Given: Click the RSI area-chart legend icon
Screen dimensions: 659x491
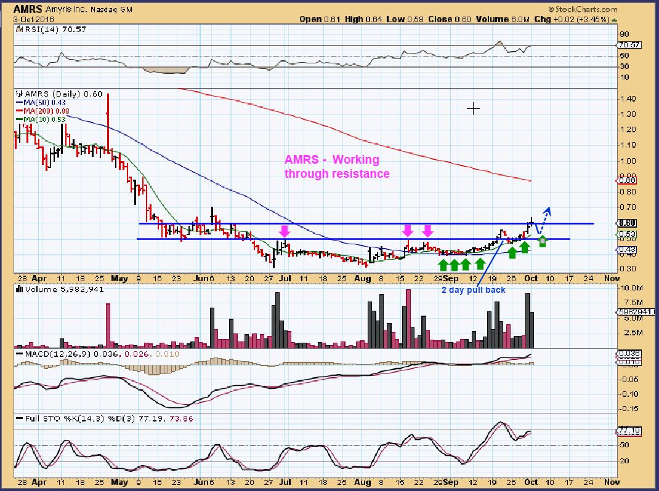Looking at the screenshot, I should pos(19,30).
